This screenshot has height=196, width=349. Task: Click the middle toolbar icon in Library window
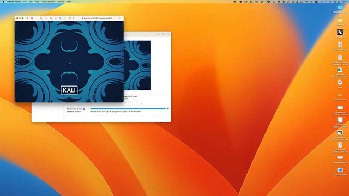pos(163,34)
